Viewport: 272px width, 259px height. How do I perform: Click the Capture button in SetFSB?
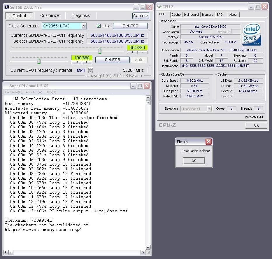[x=141, y=16]
